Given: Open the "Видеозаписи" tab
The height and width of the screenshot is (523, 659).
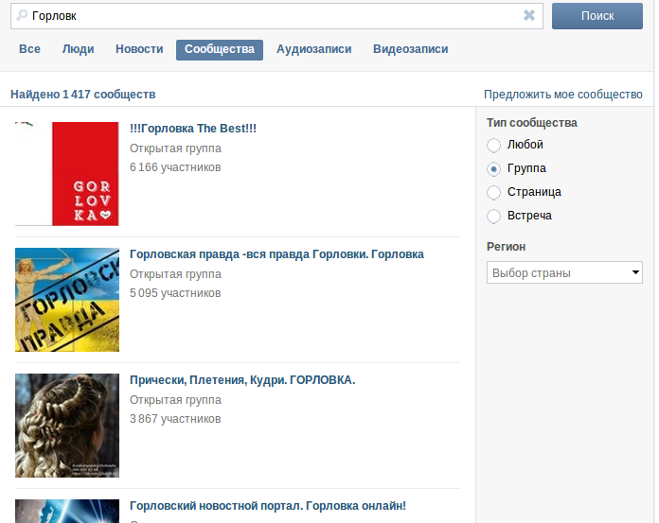Looking at the screenshot, I should 410,49.
